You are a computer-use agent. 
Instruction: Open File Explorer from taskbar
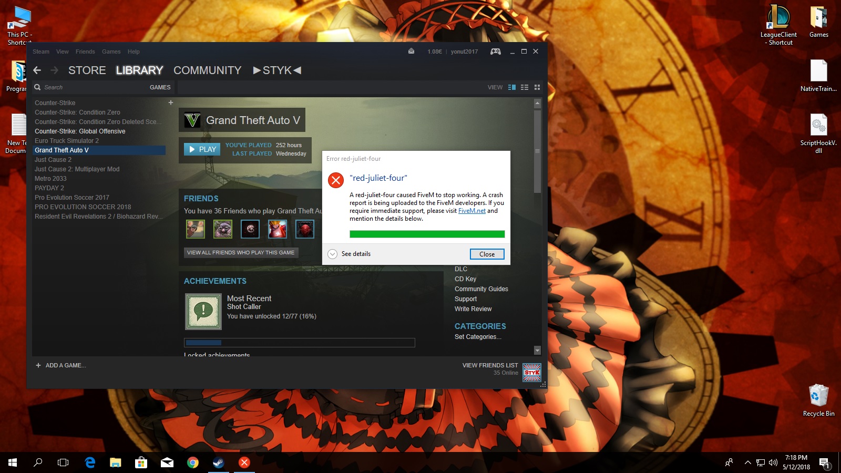(x=116, y=462)
